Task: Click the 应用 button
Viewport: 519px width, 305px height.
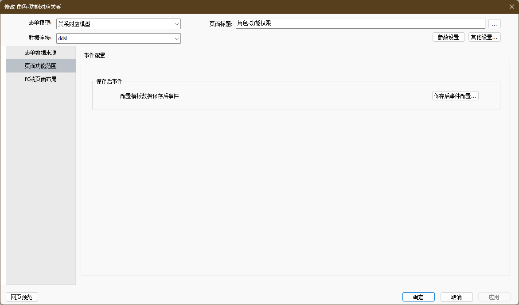Action: pos(494,297)
